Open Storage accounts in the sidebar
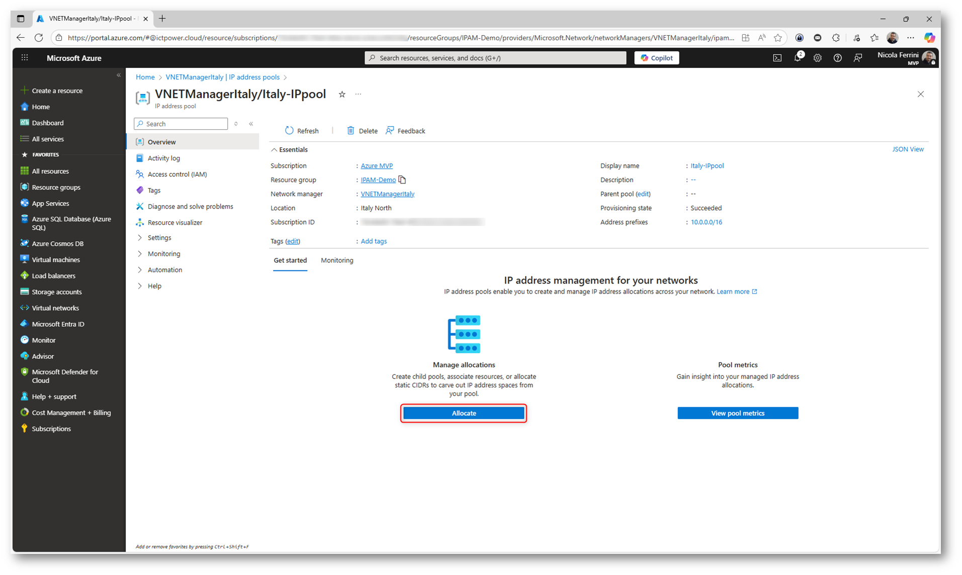The width and height of the screenshot is (962, 575). (57, 292)
